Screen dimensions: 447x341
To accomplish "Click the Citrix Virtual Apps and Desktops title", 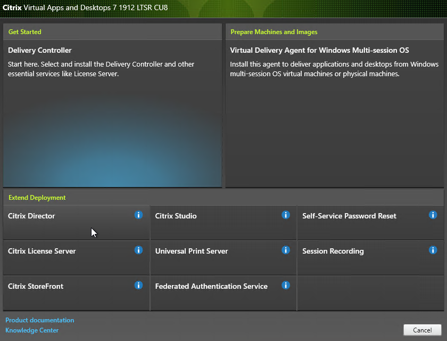I will [x=85, y=7].
